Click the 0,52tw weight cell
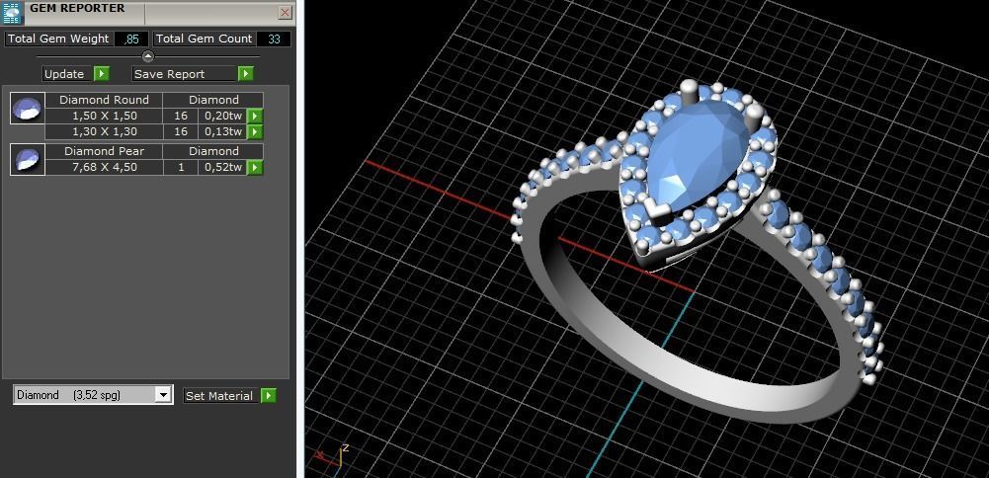Image resolution: width=989 pixels, height=478 pixels. click(x=222, y=167)
